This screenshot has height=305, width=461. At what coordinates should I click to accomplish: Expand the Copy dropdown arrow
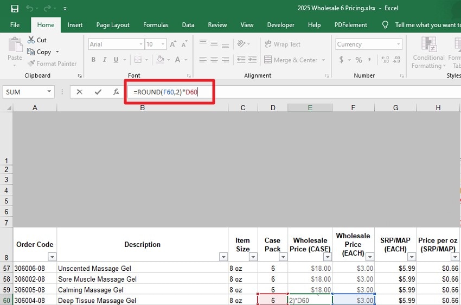[57, 52]
